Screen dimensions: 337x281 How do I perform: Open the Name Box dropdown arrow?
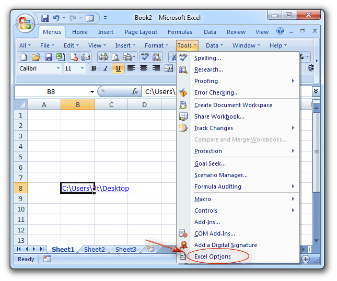click(x=92, y=92)
